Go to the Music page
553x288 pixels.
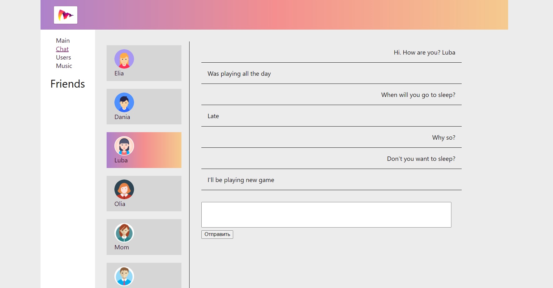click(64, 66)
